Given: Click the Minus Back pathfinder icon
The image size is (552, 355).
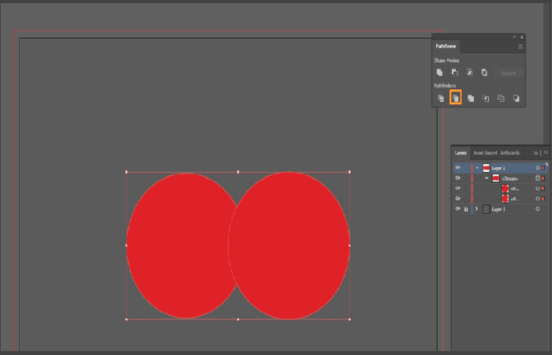Looking at the screenshot, I should coord(516,99).
